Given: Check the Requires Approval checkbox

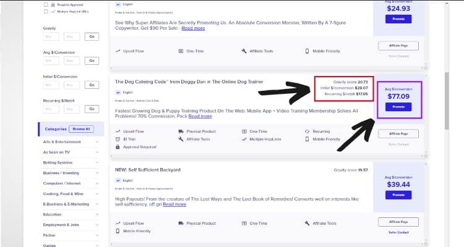Looking at the screenshot, I should tap(46, 5).
